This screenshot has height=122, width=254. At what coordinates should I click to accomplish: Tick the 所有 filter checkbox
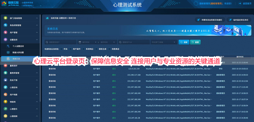(61, 49)
